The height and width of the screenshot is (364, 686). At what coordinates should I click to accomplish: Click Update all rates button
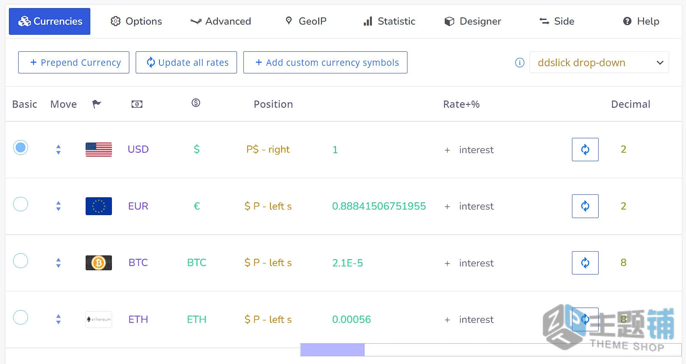[x=186, y=62]
